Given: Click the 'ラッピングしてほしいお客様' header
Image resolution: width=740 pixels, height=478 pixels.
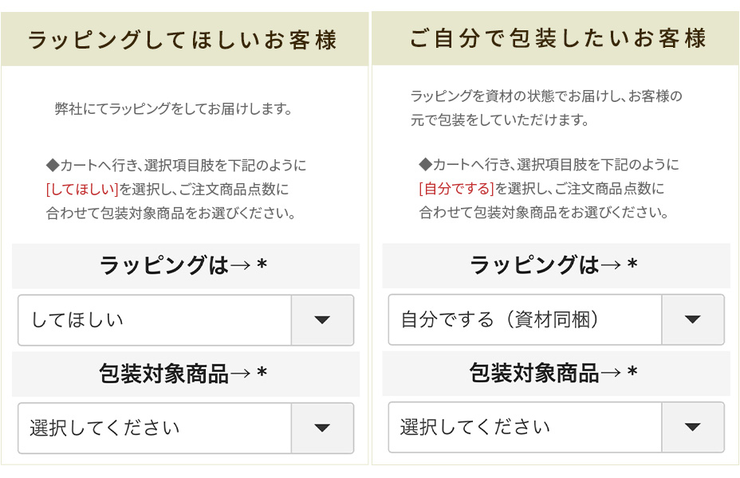Looking at the screenshot, I should 183,40.
